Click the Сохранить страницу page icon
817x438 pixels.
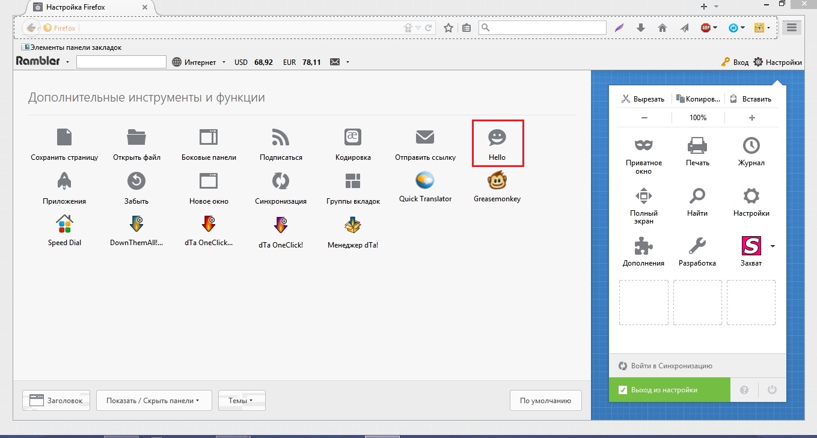[64, 137]
